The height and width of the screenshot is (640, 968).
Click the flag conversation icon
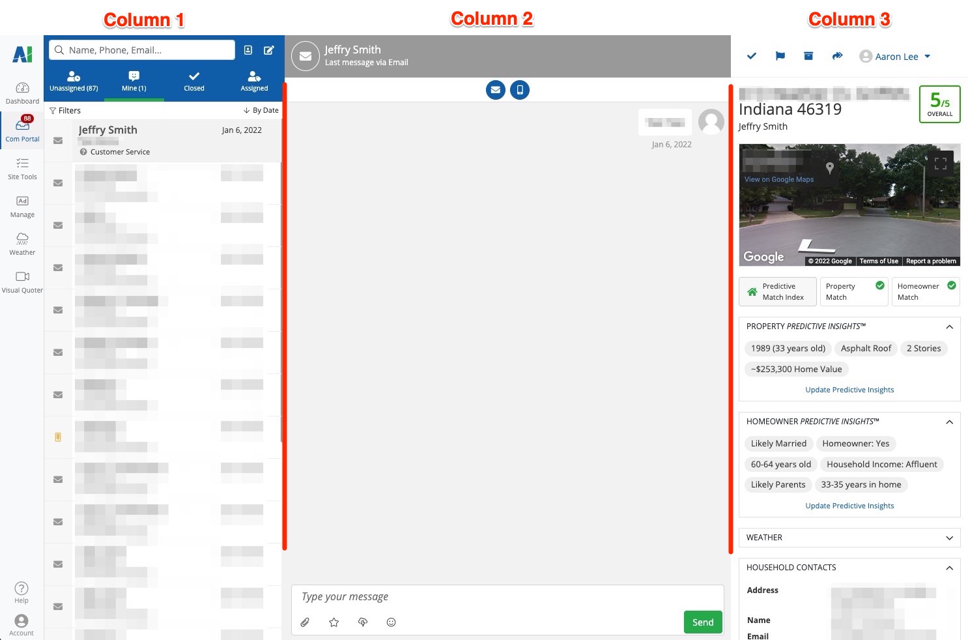pos(780,56)
